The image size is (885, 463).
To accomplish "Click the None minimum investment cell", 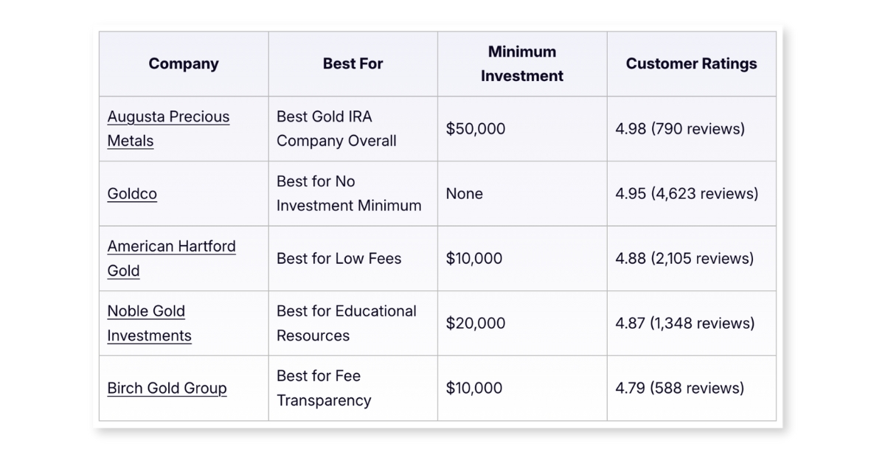I will (x=522, y=193).
